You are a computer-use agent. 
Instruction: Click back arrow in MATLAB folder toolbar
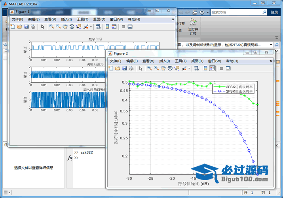[x=5, y=45]
